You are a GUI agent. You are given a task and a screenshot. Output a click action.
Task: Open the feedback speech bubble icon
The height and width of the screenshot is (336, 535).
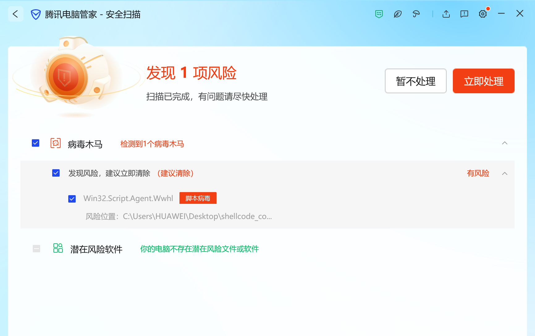[464, 14]
